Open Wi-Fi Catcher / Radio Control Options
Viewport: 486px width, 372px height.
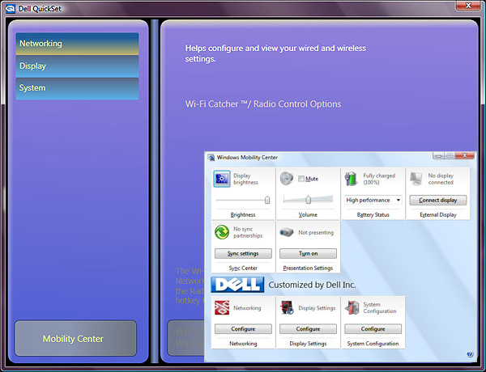[x=263, y=104]
